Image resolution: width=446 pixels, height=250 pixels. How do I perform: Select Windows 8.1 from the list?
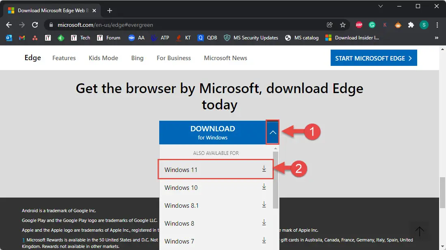(216, 206)
